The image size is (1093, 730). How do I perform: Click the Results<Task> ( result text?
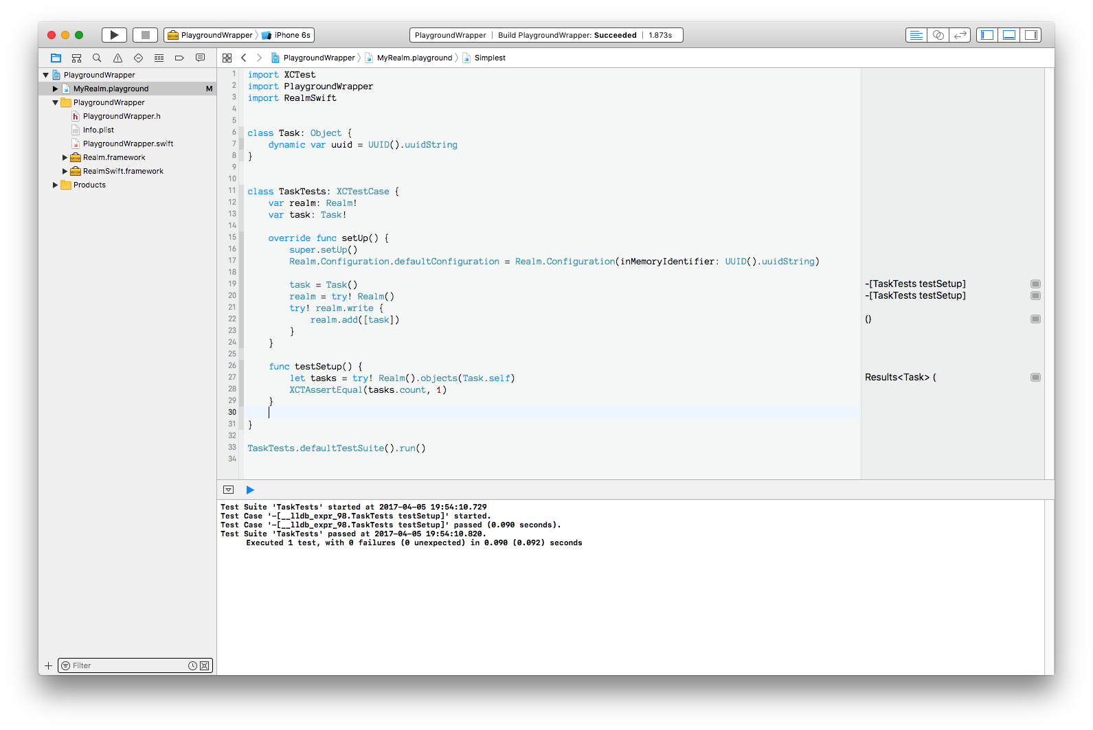click(900, 377)
